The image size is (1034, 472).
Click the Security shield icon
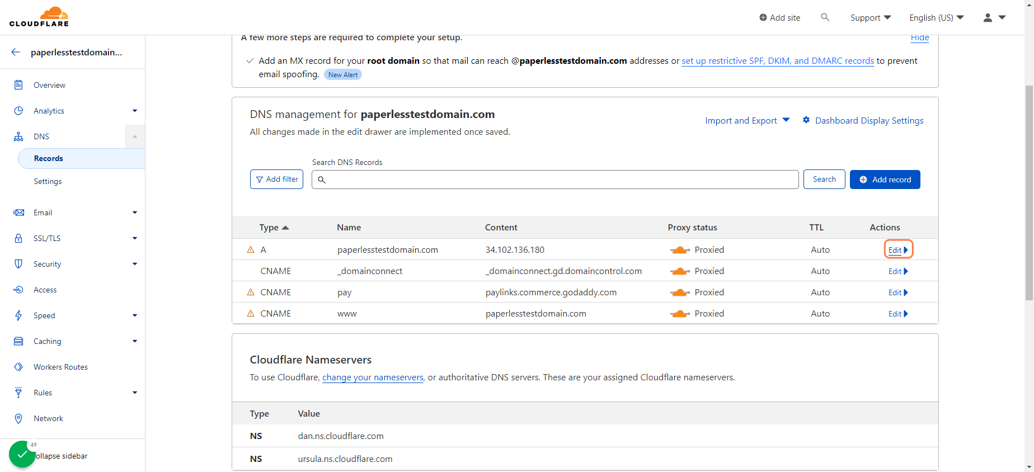point(18,264)
